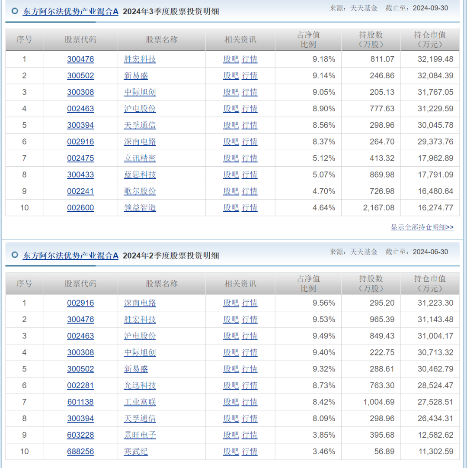
Task: Open the Q3 fund title link 东方阿尔法优势产业混合A
Action: pos(70,12)
